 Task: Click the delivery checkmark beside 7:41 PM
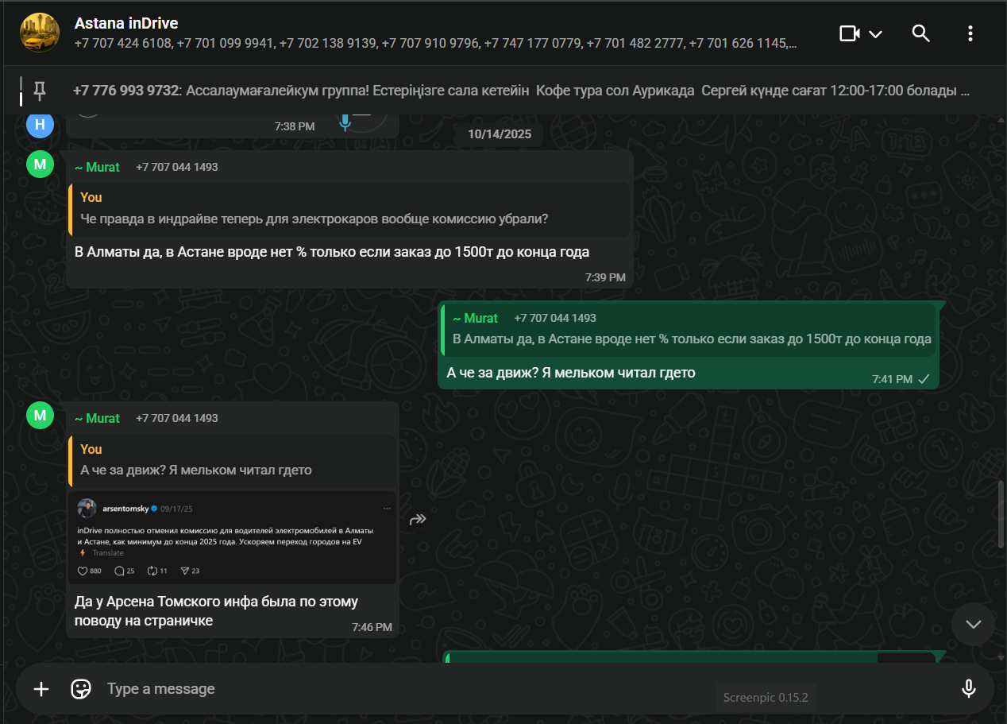924,379
